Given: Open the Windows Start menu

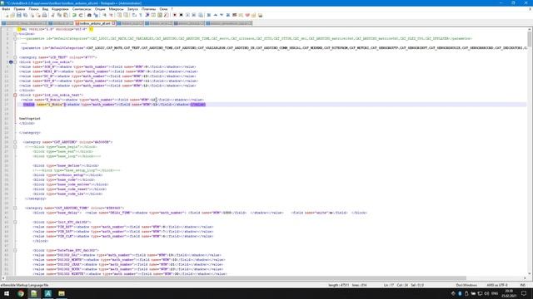Looking at the screenshot, I should click(7, 293).
